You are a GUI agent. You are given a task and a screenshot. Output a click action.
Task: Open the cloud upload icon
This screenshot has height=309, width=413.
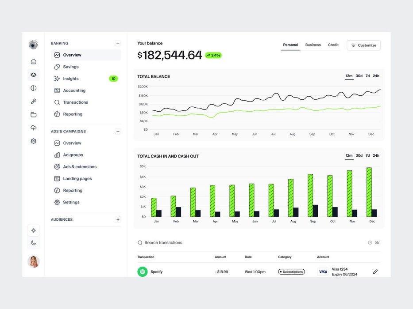click(34, 128)
